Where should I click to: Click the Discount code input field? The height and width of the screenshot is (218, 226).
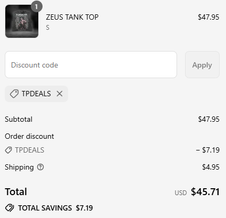91,65
